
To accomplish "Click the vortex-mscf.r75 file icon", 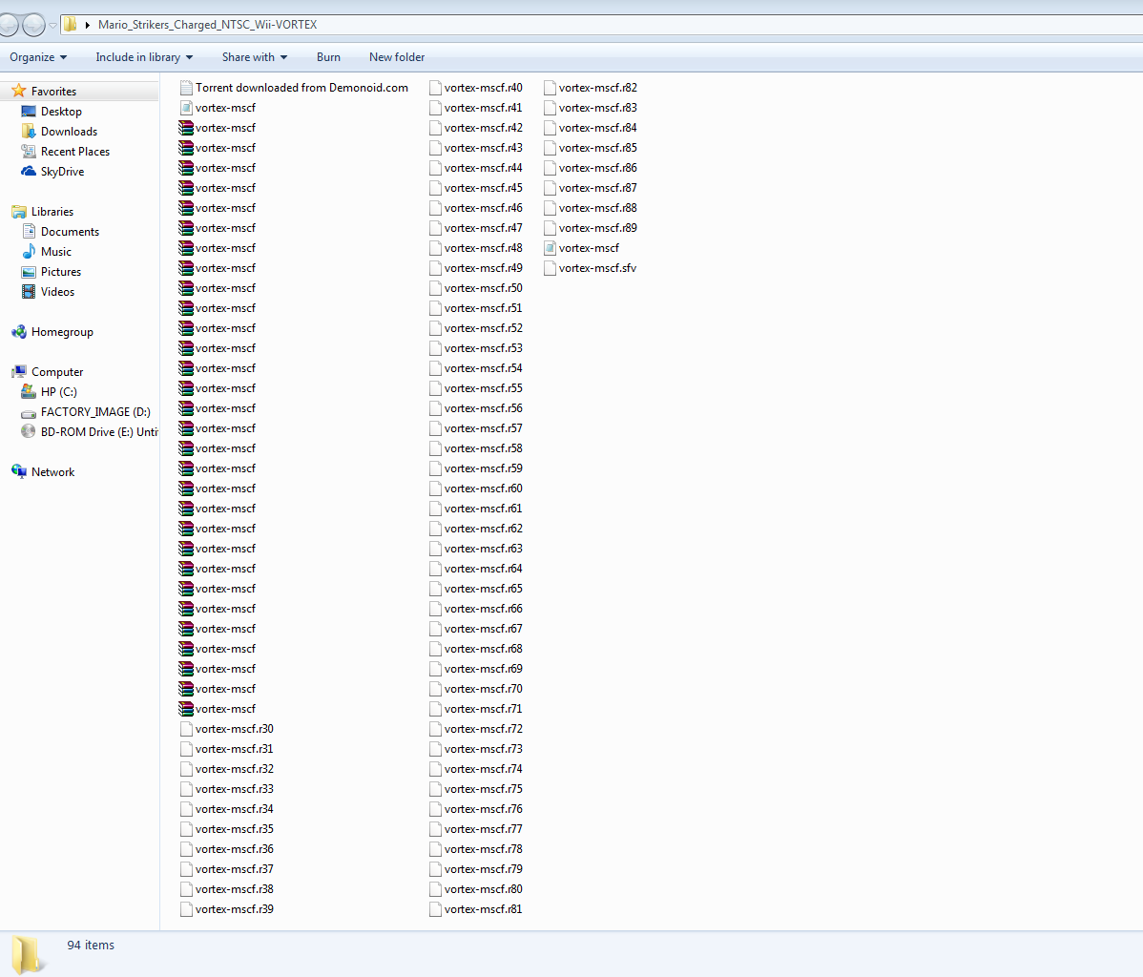I will [x=435, y=789].
